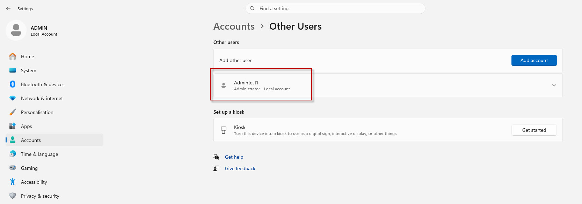
Task: Click the Kiosk description text
Action: tap(315, 134)
